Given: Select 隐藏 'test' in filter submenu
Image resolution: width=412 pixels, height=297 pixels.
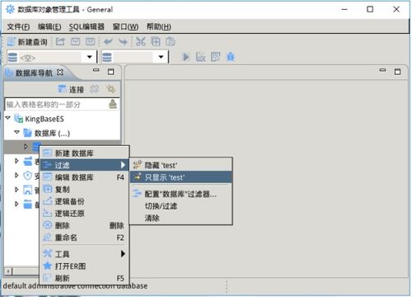Looking at the screenshot, I should (181, 165).
